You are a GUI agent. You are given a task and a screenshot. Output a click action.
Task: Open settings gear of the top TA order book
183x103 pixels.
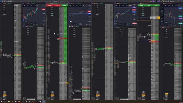(143, 8)
